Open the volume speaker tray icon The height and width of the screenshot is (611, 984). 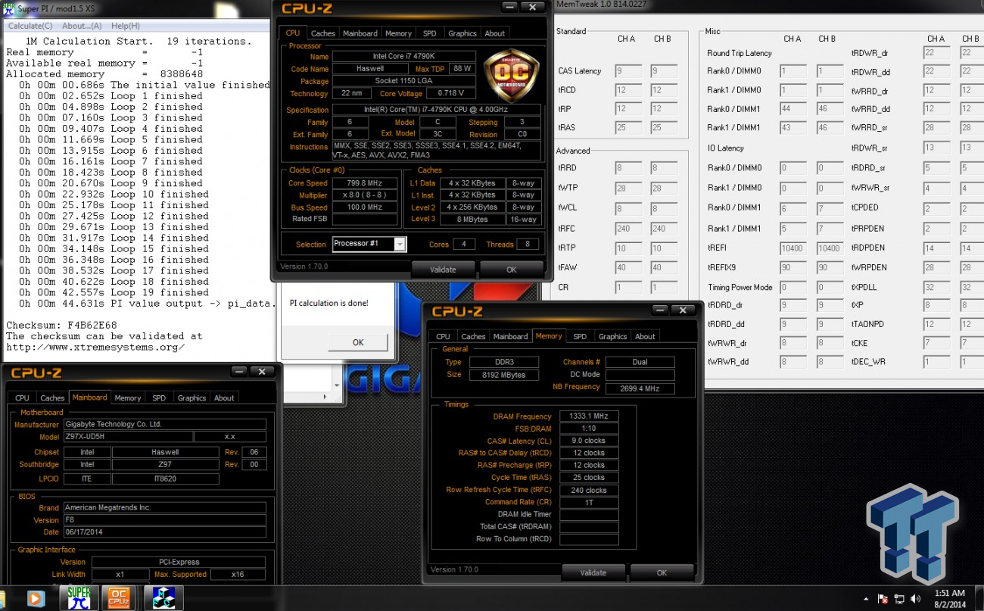915,598
